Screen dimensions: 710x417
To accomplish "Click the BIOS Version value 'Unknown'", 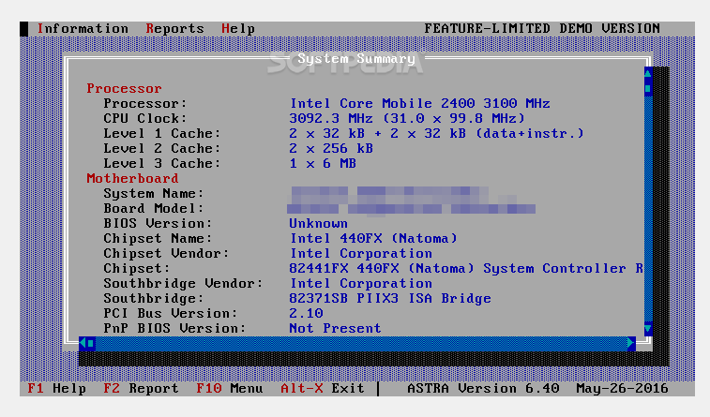I will coord(318,223).
